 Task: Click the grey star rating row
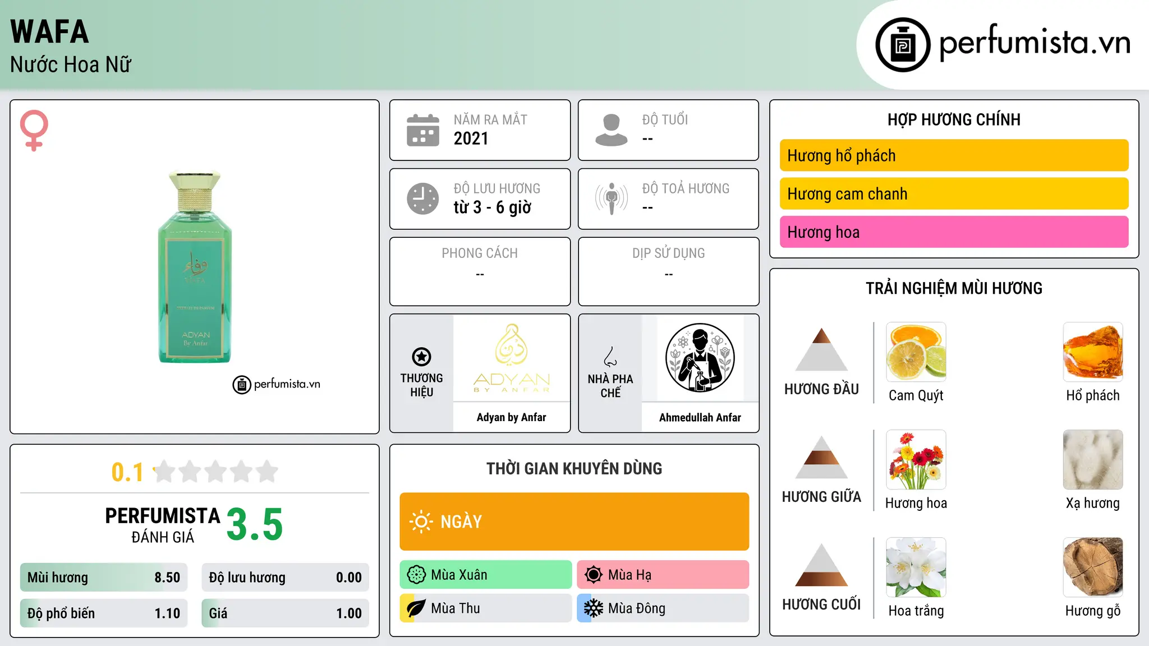(x=216, y=472)
